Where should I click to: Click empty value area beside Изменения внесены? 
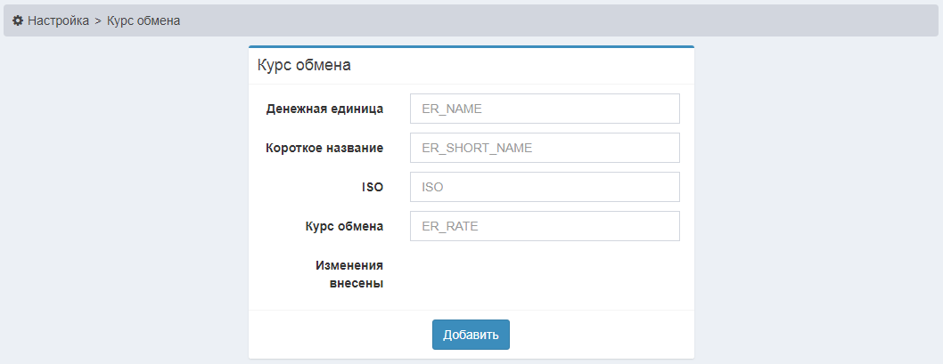tap(545, 274)
